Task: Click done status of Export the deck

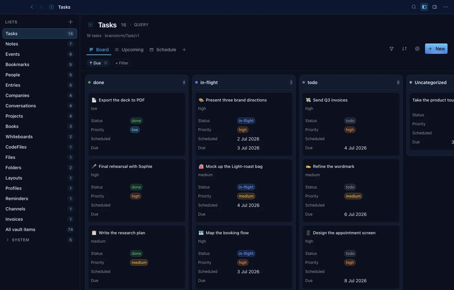Action: (136, 121)
